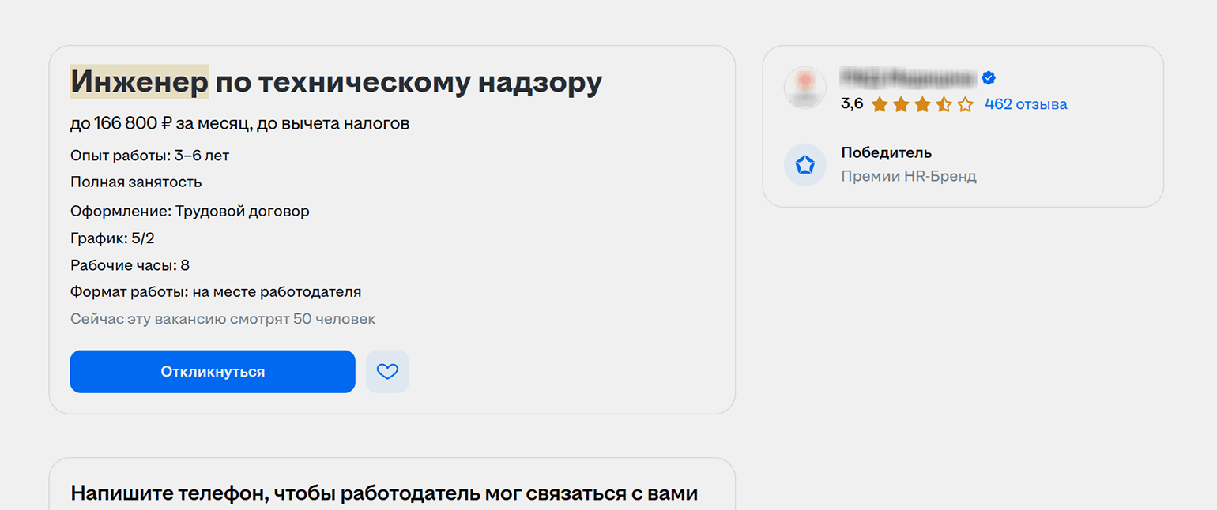The width and height of the screenshot is (1217, 510).
Task: Click the half-filled fourth rating star
Action: tap(944, 104)
